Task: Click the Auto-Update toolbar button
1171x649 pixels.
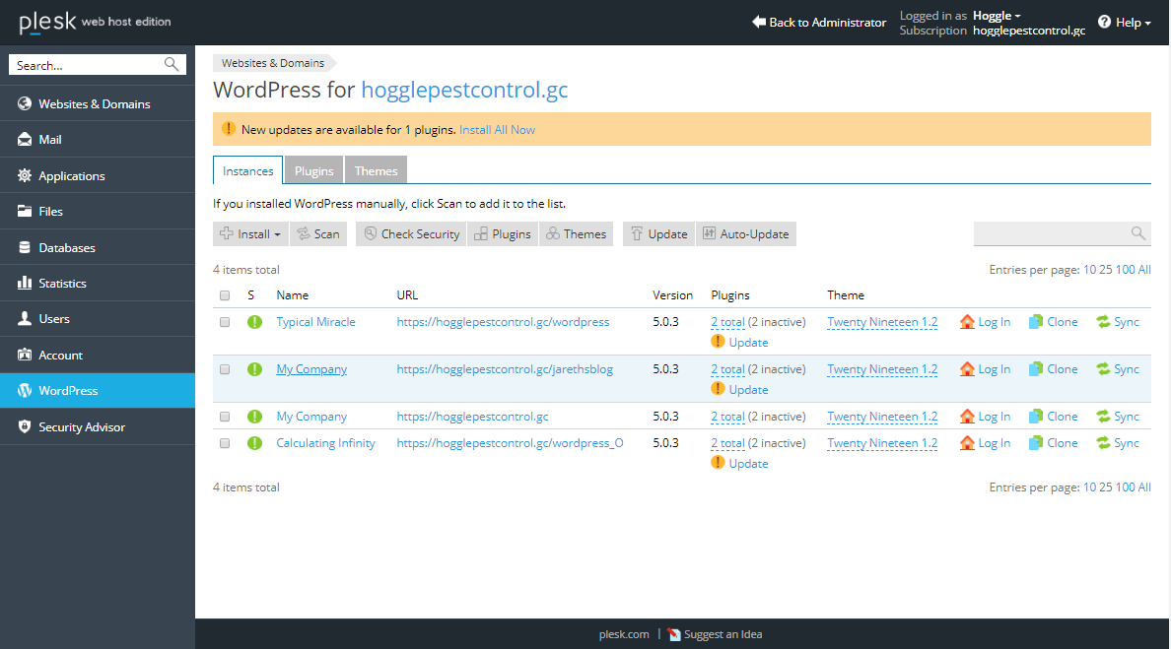Action: [x=746, y=233]
